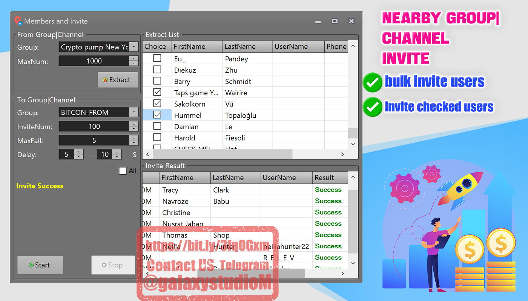Check the Choice box for Eu_ Pandey

tap(157, 58)
